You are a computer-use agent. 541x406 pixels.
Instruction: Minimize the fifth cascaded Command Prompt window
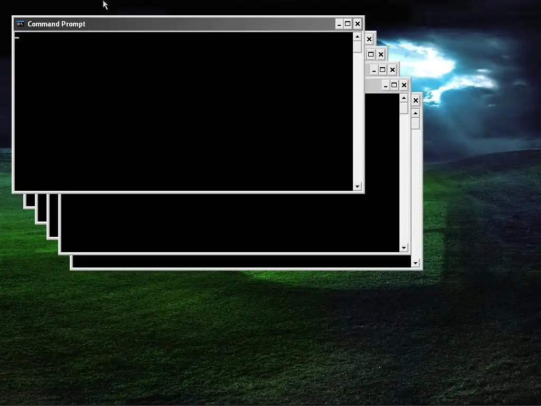point(386,85)
